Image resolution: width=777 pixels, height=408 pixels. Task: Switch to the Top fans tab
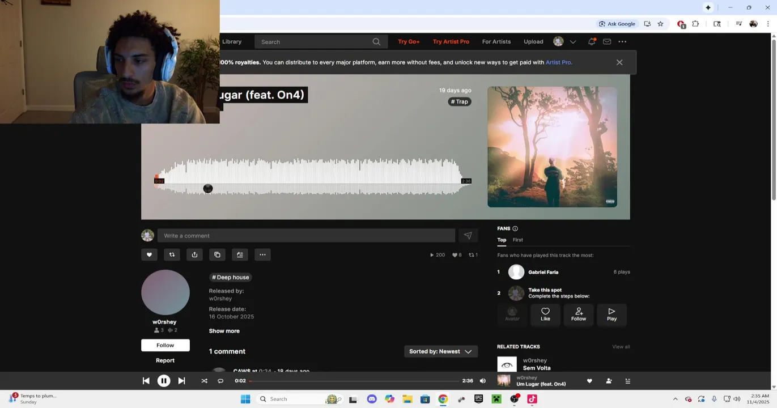pos(502,240)
